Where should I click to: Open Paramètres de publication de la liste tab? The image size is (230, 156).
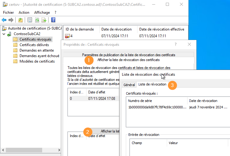point(129,55)
